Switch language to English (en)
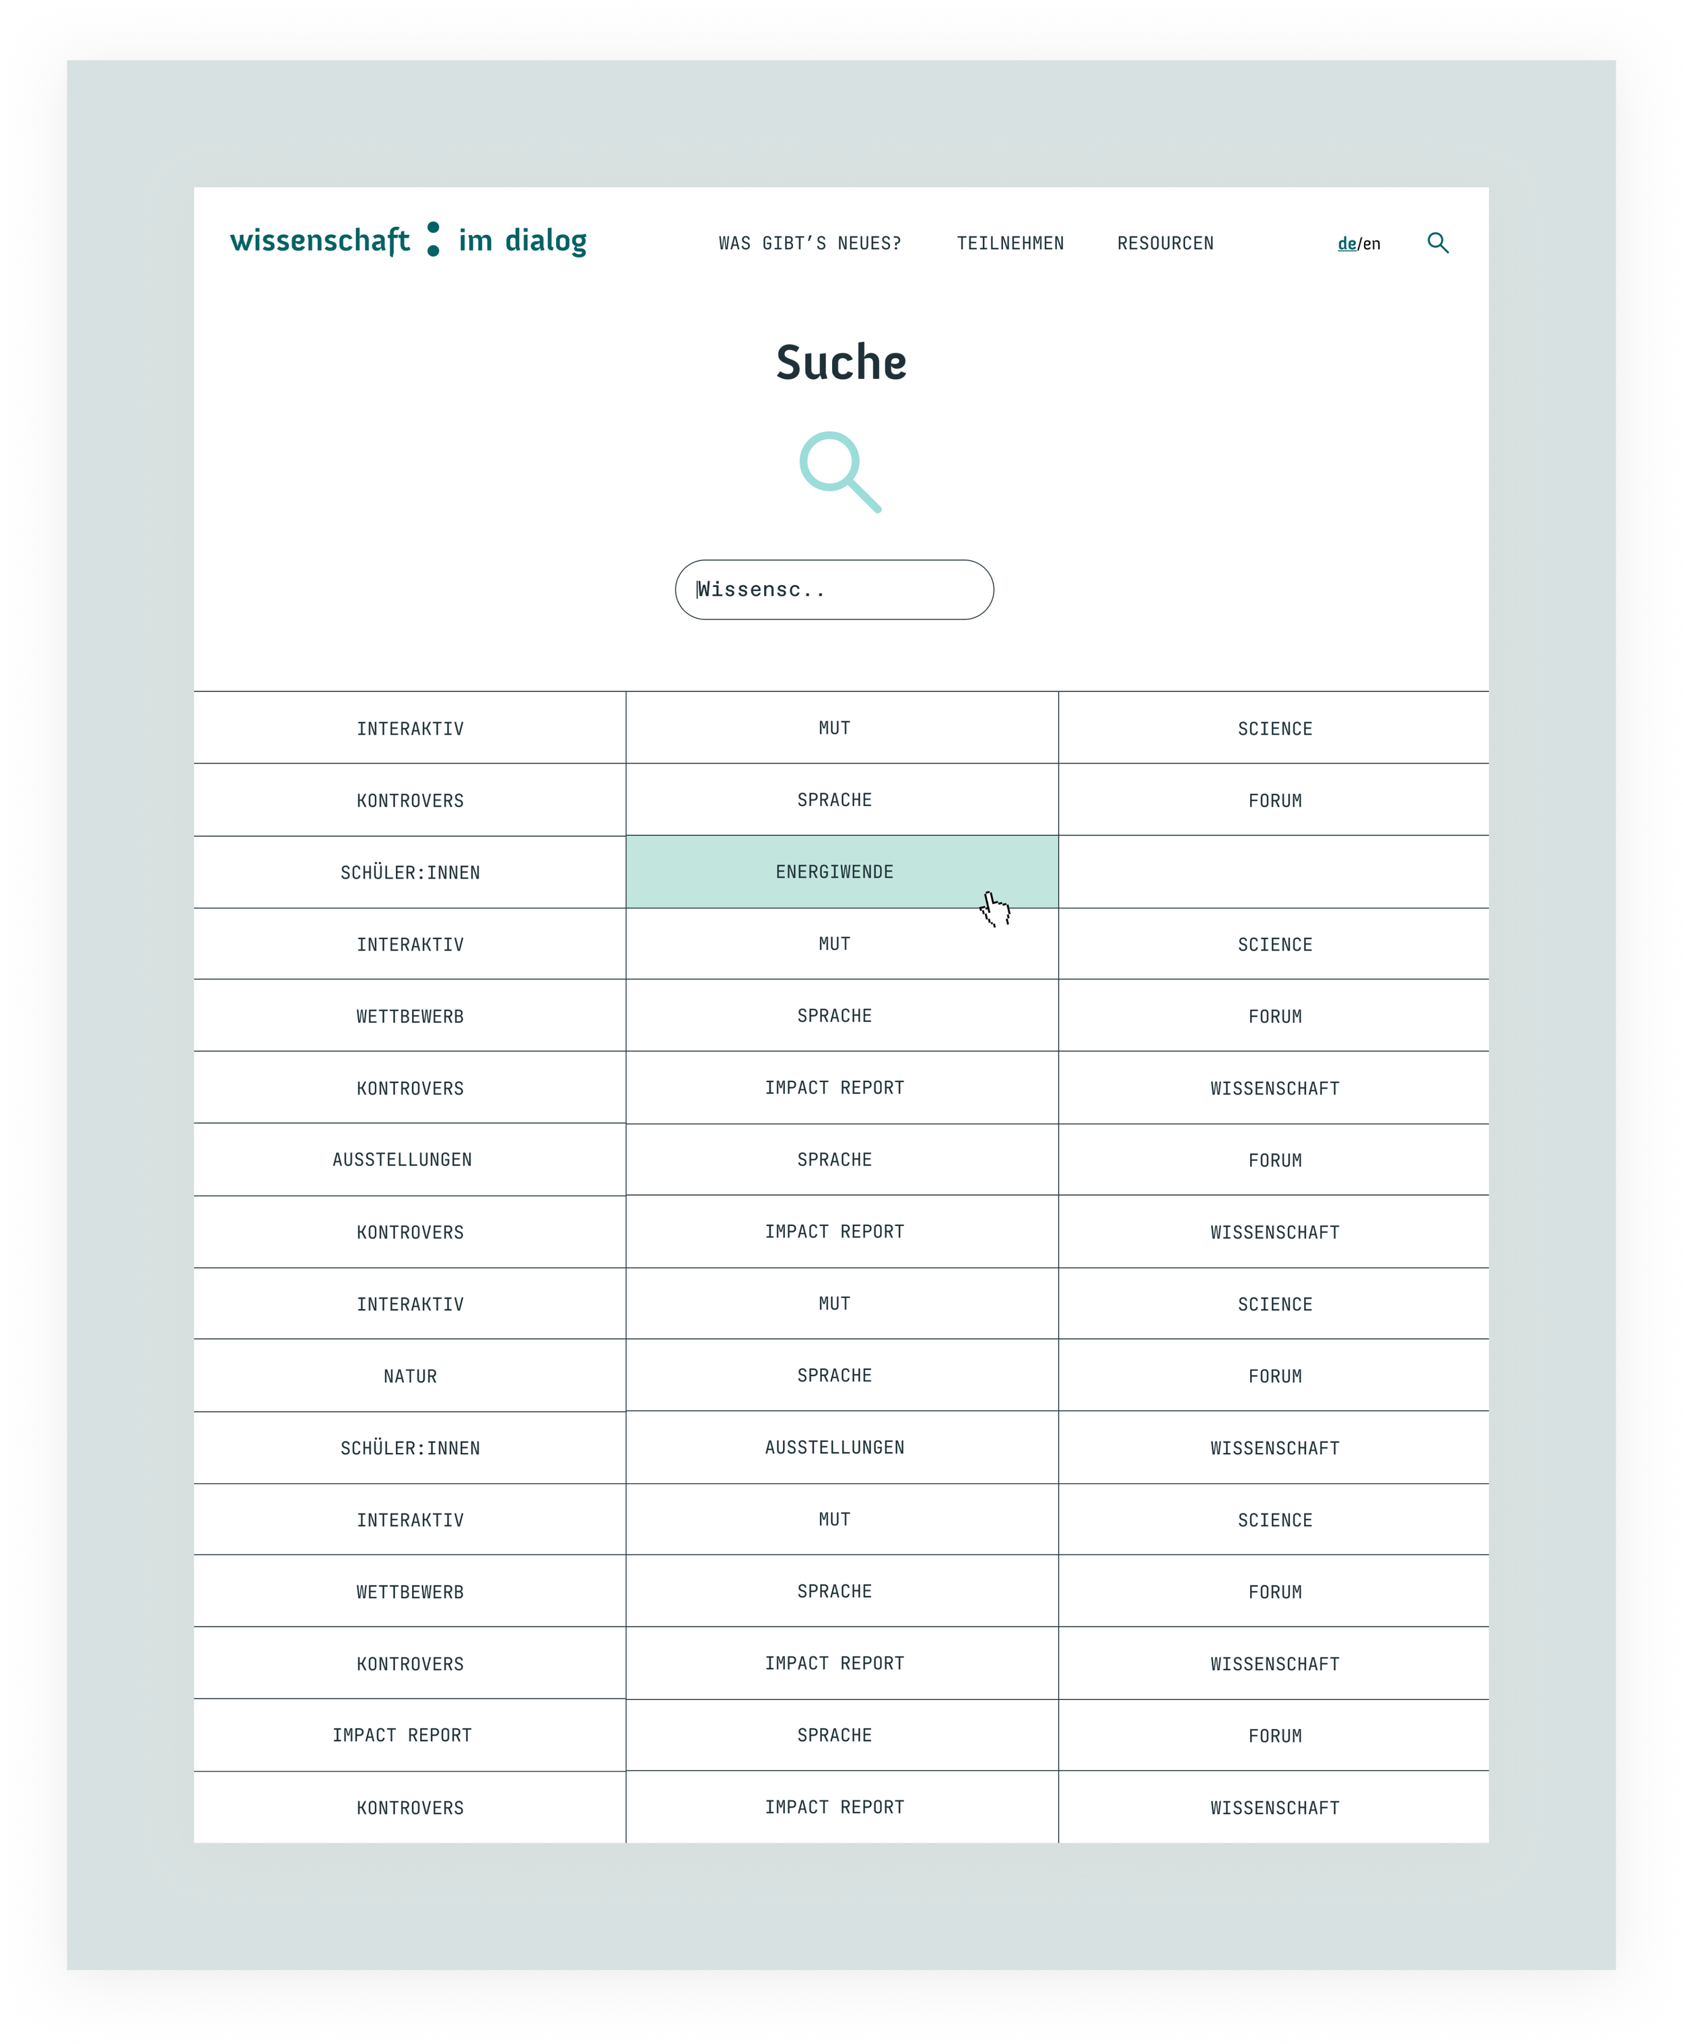Screen dimensions: 1683x2044 [1372, 243]
